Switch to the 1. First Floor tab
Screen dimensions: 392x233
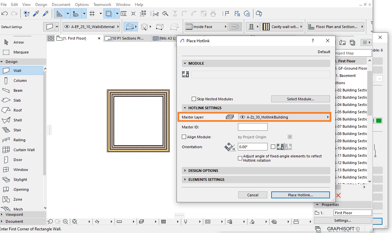point(75,38)
